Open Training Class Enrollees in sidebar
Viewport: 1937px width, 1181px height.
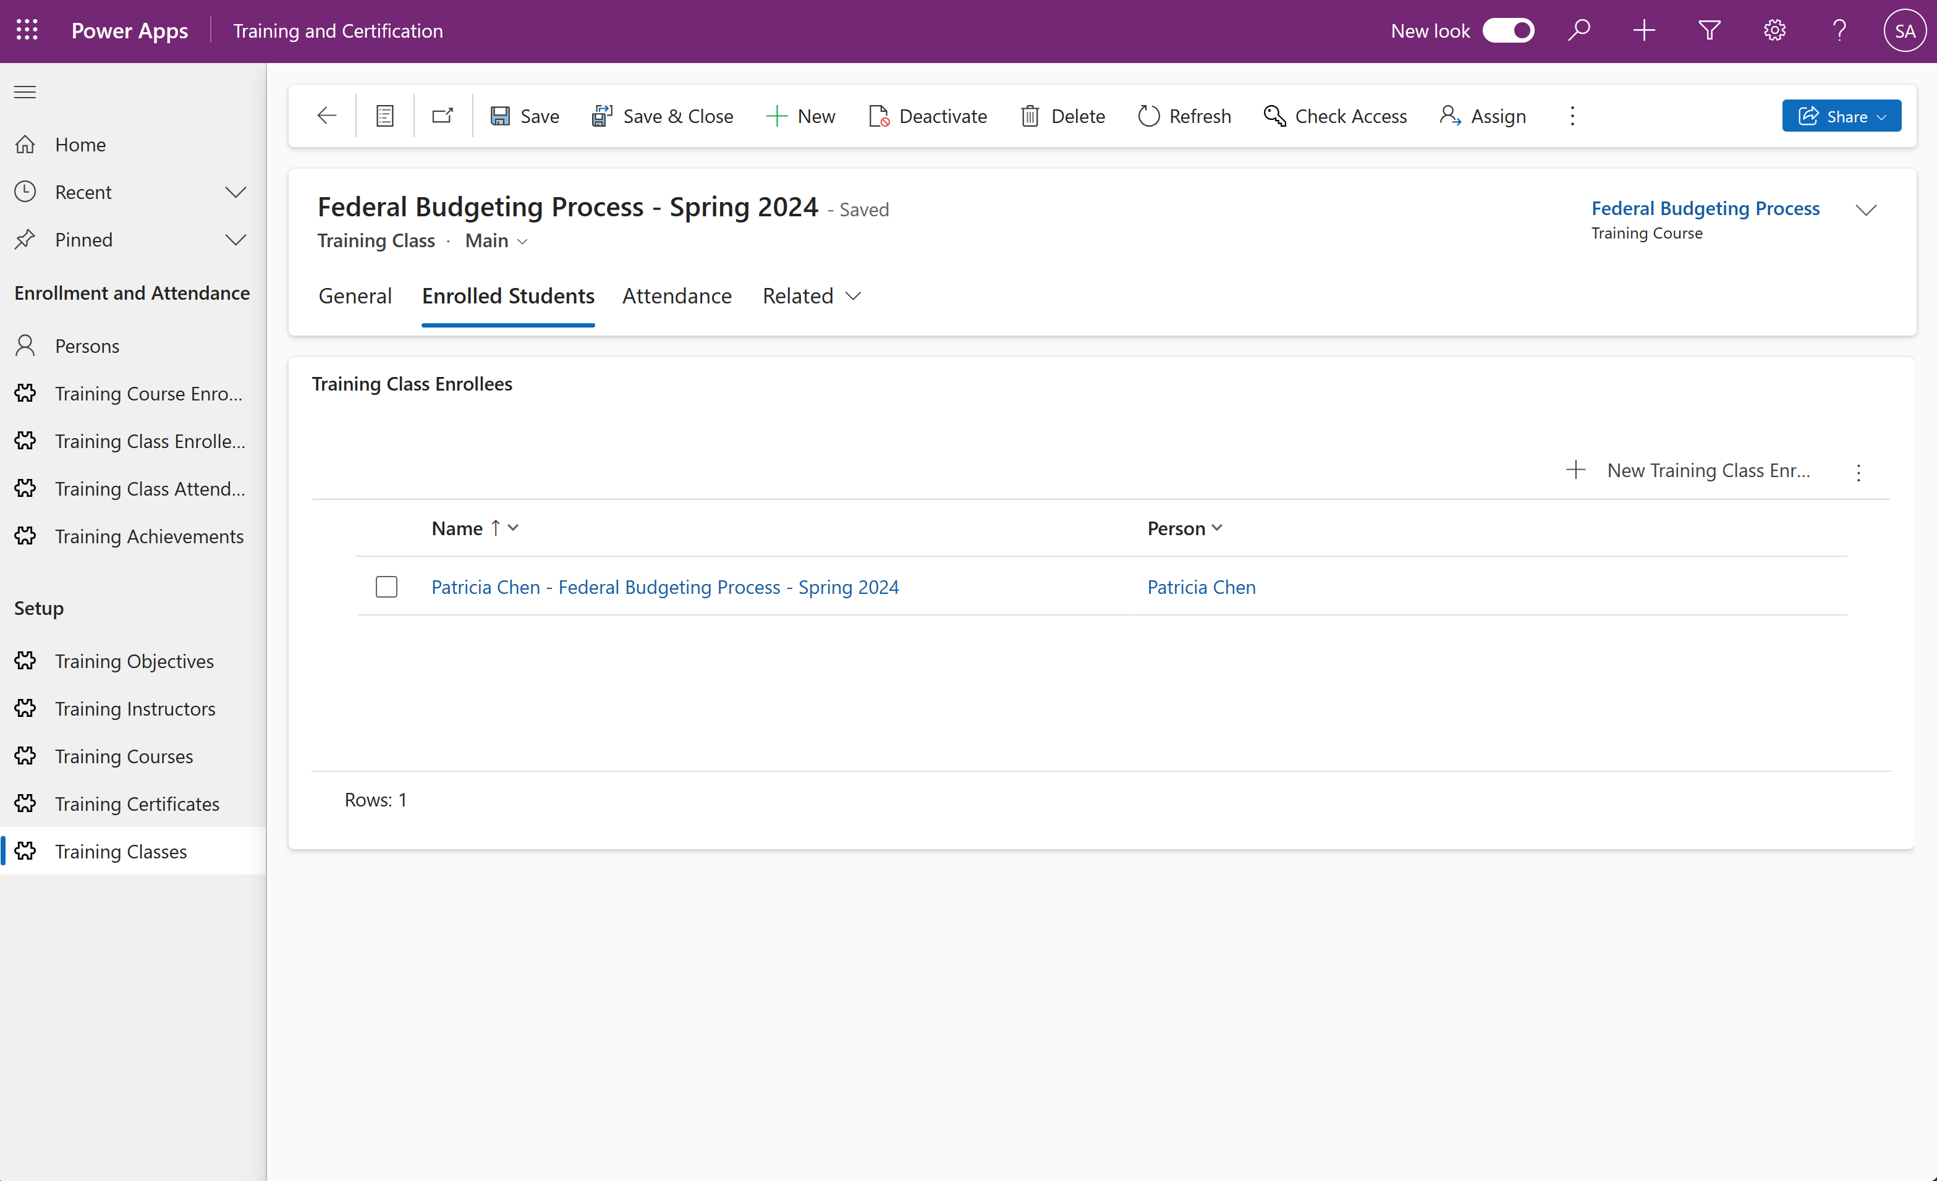pyautogui.click(x=133, y=441)
